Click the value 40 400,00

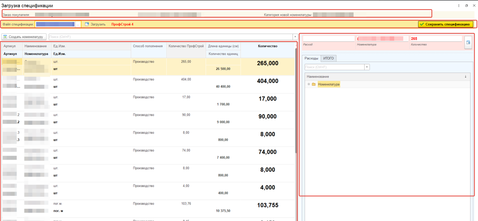223,86
